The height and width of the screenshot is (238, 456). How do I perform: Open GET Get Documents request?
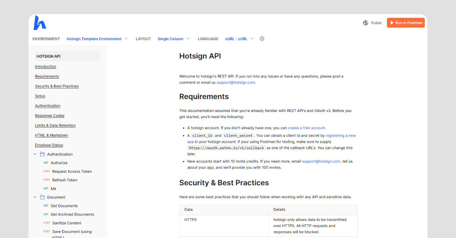pos(60,206)
